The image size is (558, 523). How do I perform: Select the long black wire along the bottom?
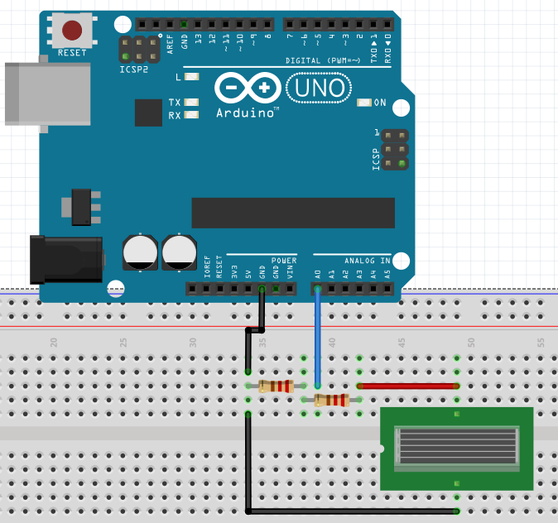(353, 511)
